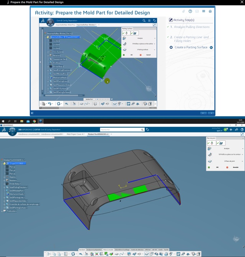The height and width of the screenshot is (257, 245).
Task: Expand toolbar chevron beside Molded Part tab in tutorial
Action: point(112,99)
